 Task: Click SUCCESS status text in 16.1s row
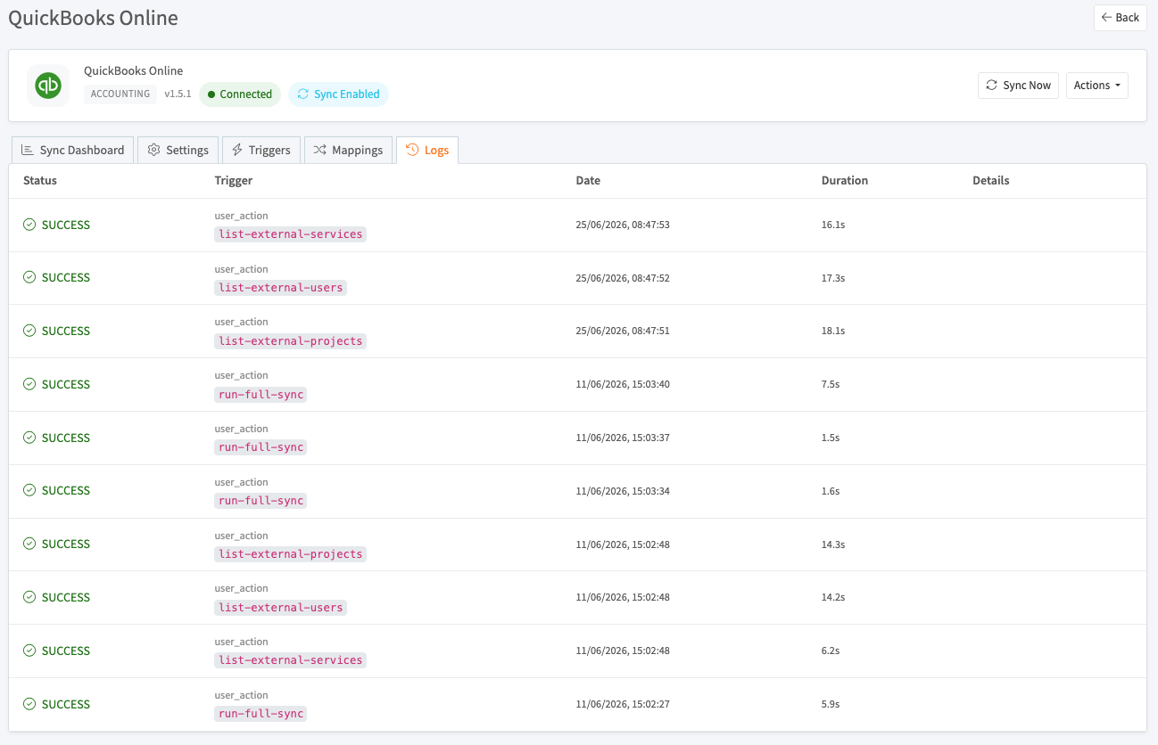coord(66,225)
